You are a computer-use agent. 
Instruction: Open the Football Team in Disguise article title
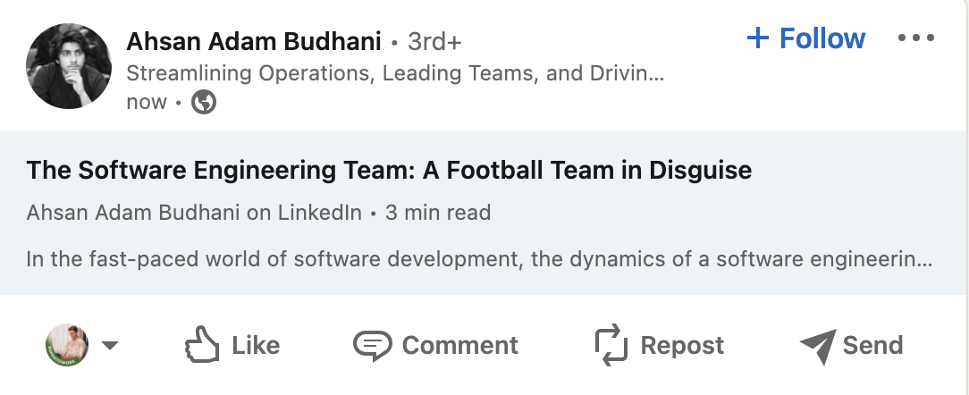coord(389,170)
